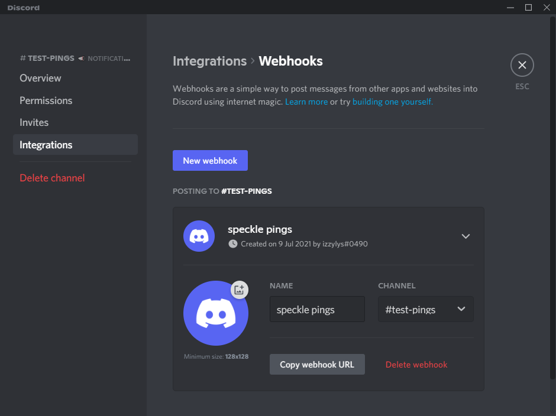The image size is (556, 416).
Task: Open the Learn more link
Action: click(306, 102)
